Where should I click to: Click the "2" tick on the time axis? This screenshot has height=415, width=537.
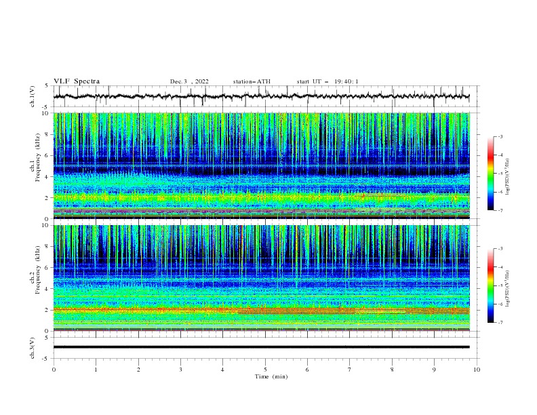[x=138, y=370]
